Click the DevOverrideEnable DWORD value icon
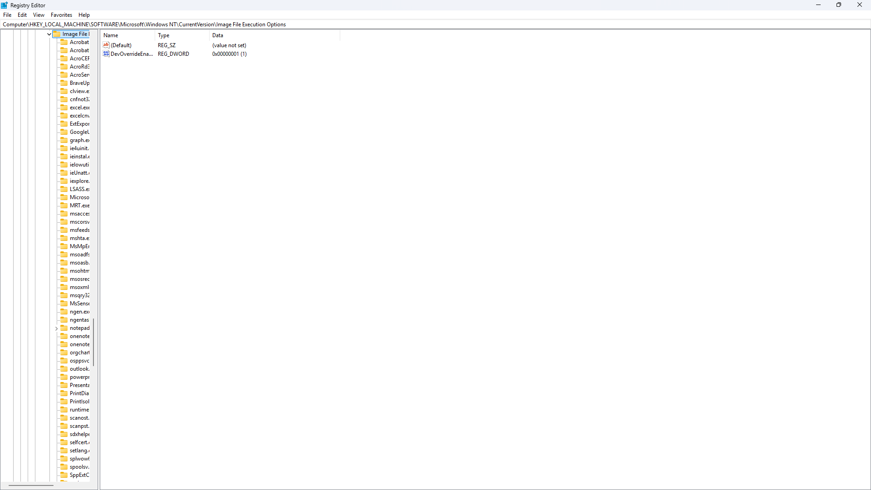This screenshot has height=490, width=871. point(106,54)
